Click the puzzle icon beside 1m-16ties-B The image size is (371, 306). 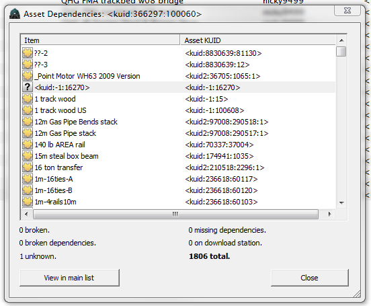coord(27,190)
